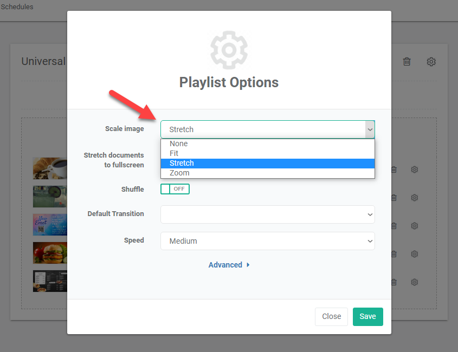Open the Speed dropdown set to Medium
The image size is (458, 352).
point(267,241)
